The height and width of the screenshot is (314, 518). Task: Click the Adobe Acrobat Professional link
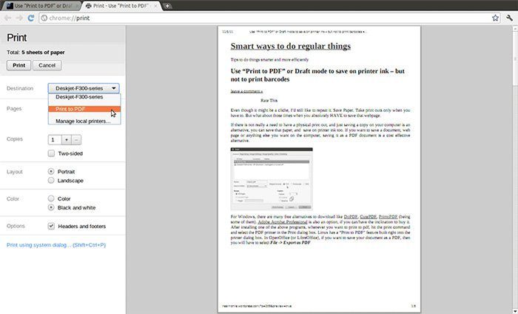[283, 222]
